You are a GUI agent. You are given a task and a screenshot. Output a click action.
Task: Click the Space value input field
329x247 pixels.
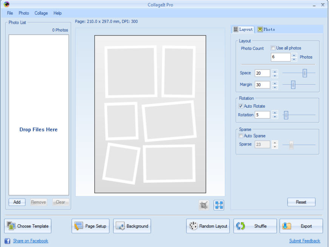coord(262,73)
